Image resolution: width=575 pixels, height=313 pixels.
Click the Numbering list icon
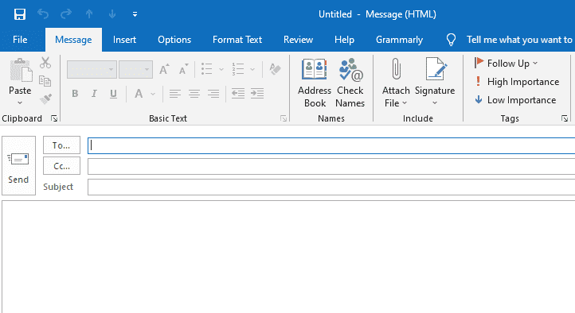[238, 69]
